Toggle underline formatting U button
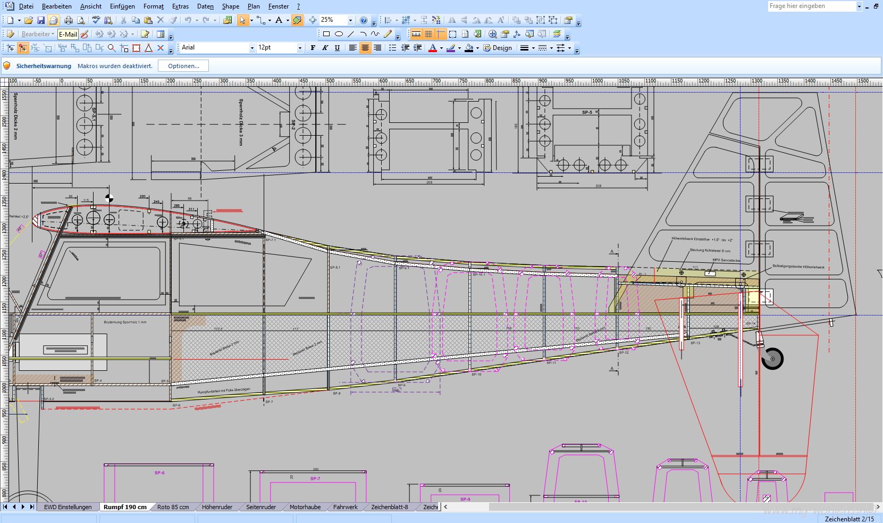Image resolution: width=883 pixels, height=523 pixels. tap(337, 48)
